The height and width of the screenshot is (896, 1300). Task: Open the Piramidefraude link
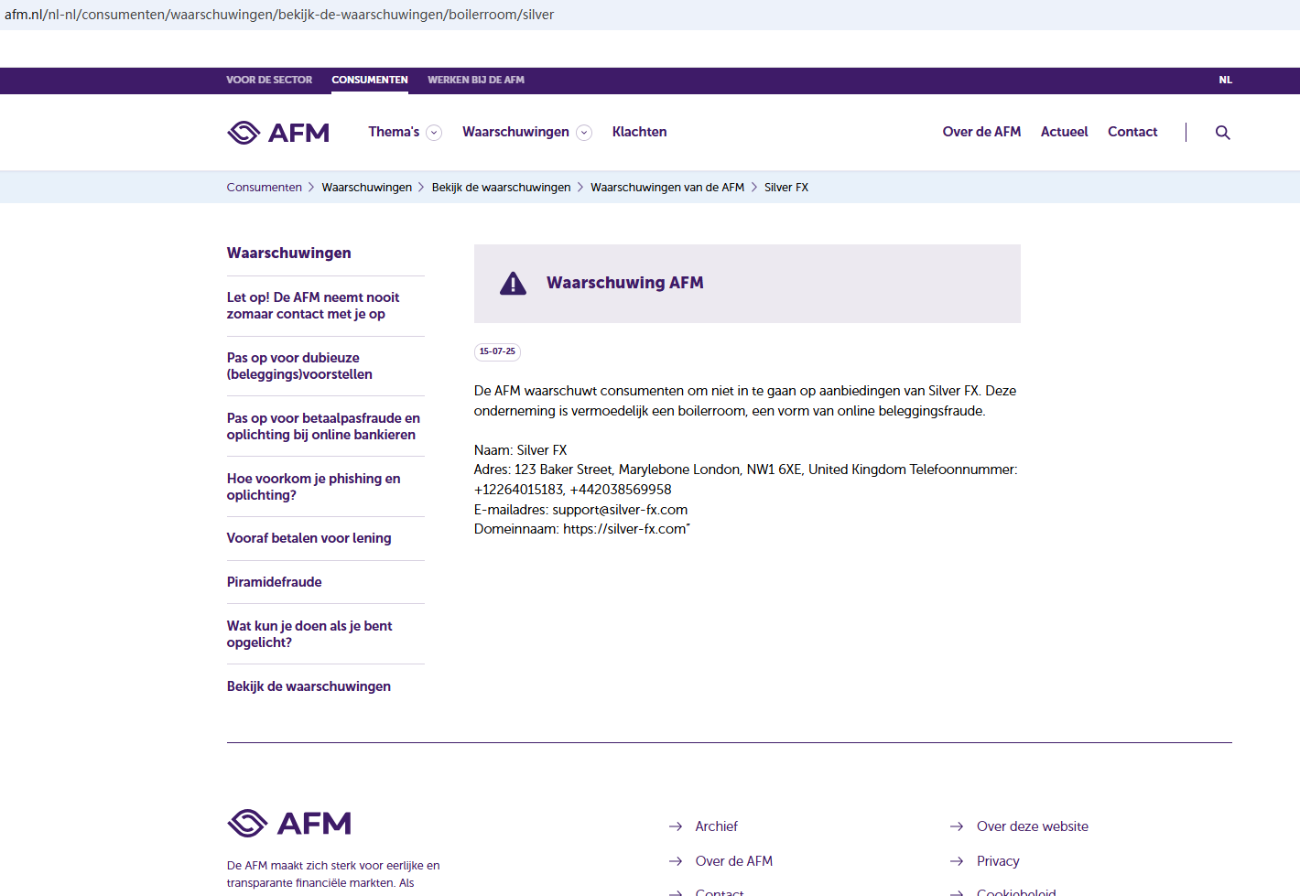point(275,582)
